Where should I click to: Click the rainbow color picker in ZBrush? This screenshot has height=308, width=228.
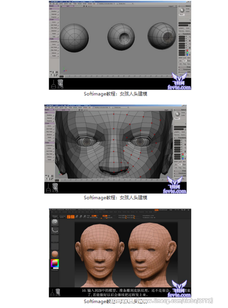click(x=55, y=263)
